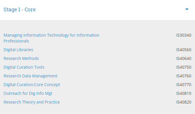Select the IS40640 code next to Research Methods
Screen dimensions: 195x114
[x=184, y=58]
